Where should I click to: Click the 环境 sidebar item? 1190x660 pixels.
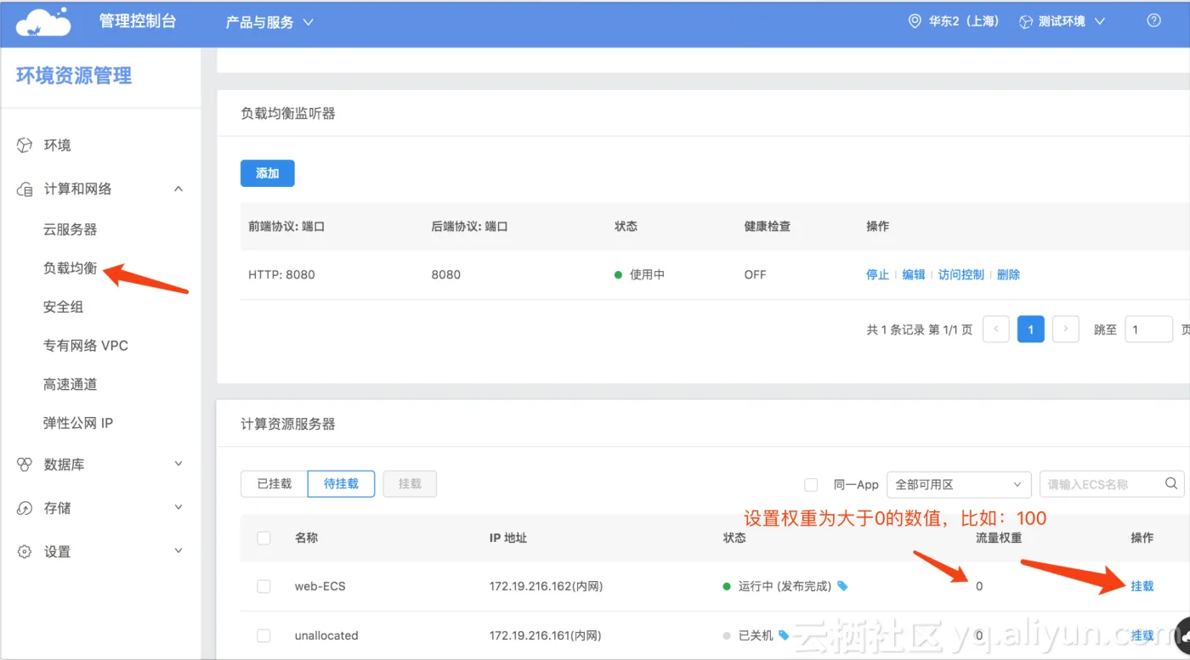coord(58,145)
